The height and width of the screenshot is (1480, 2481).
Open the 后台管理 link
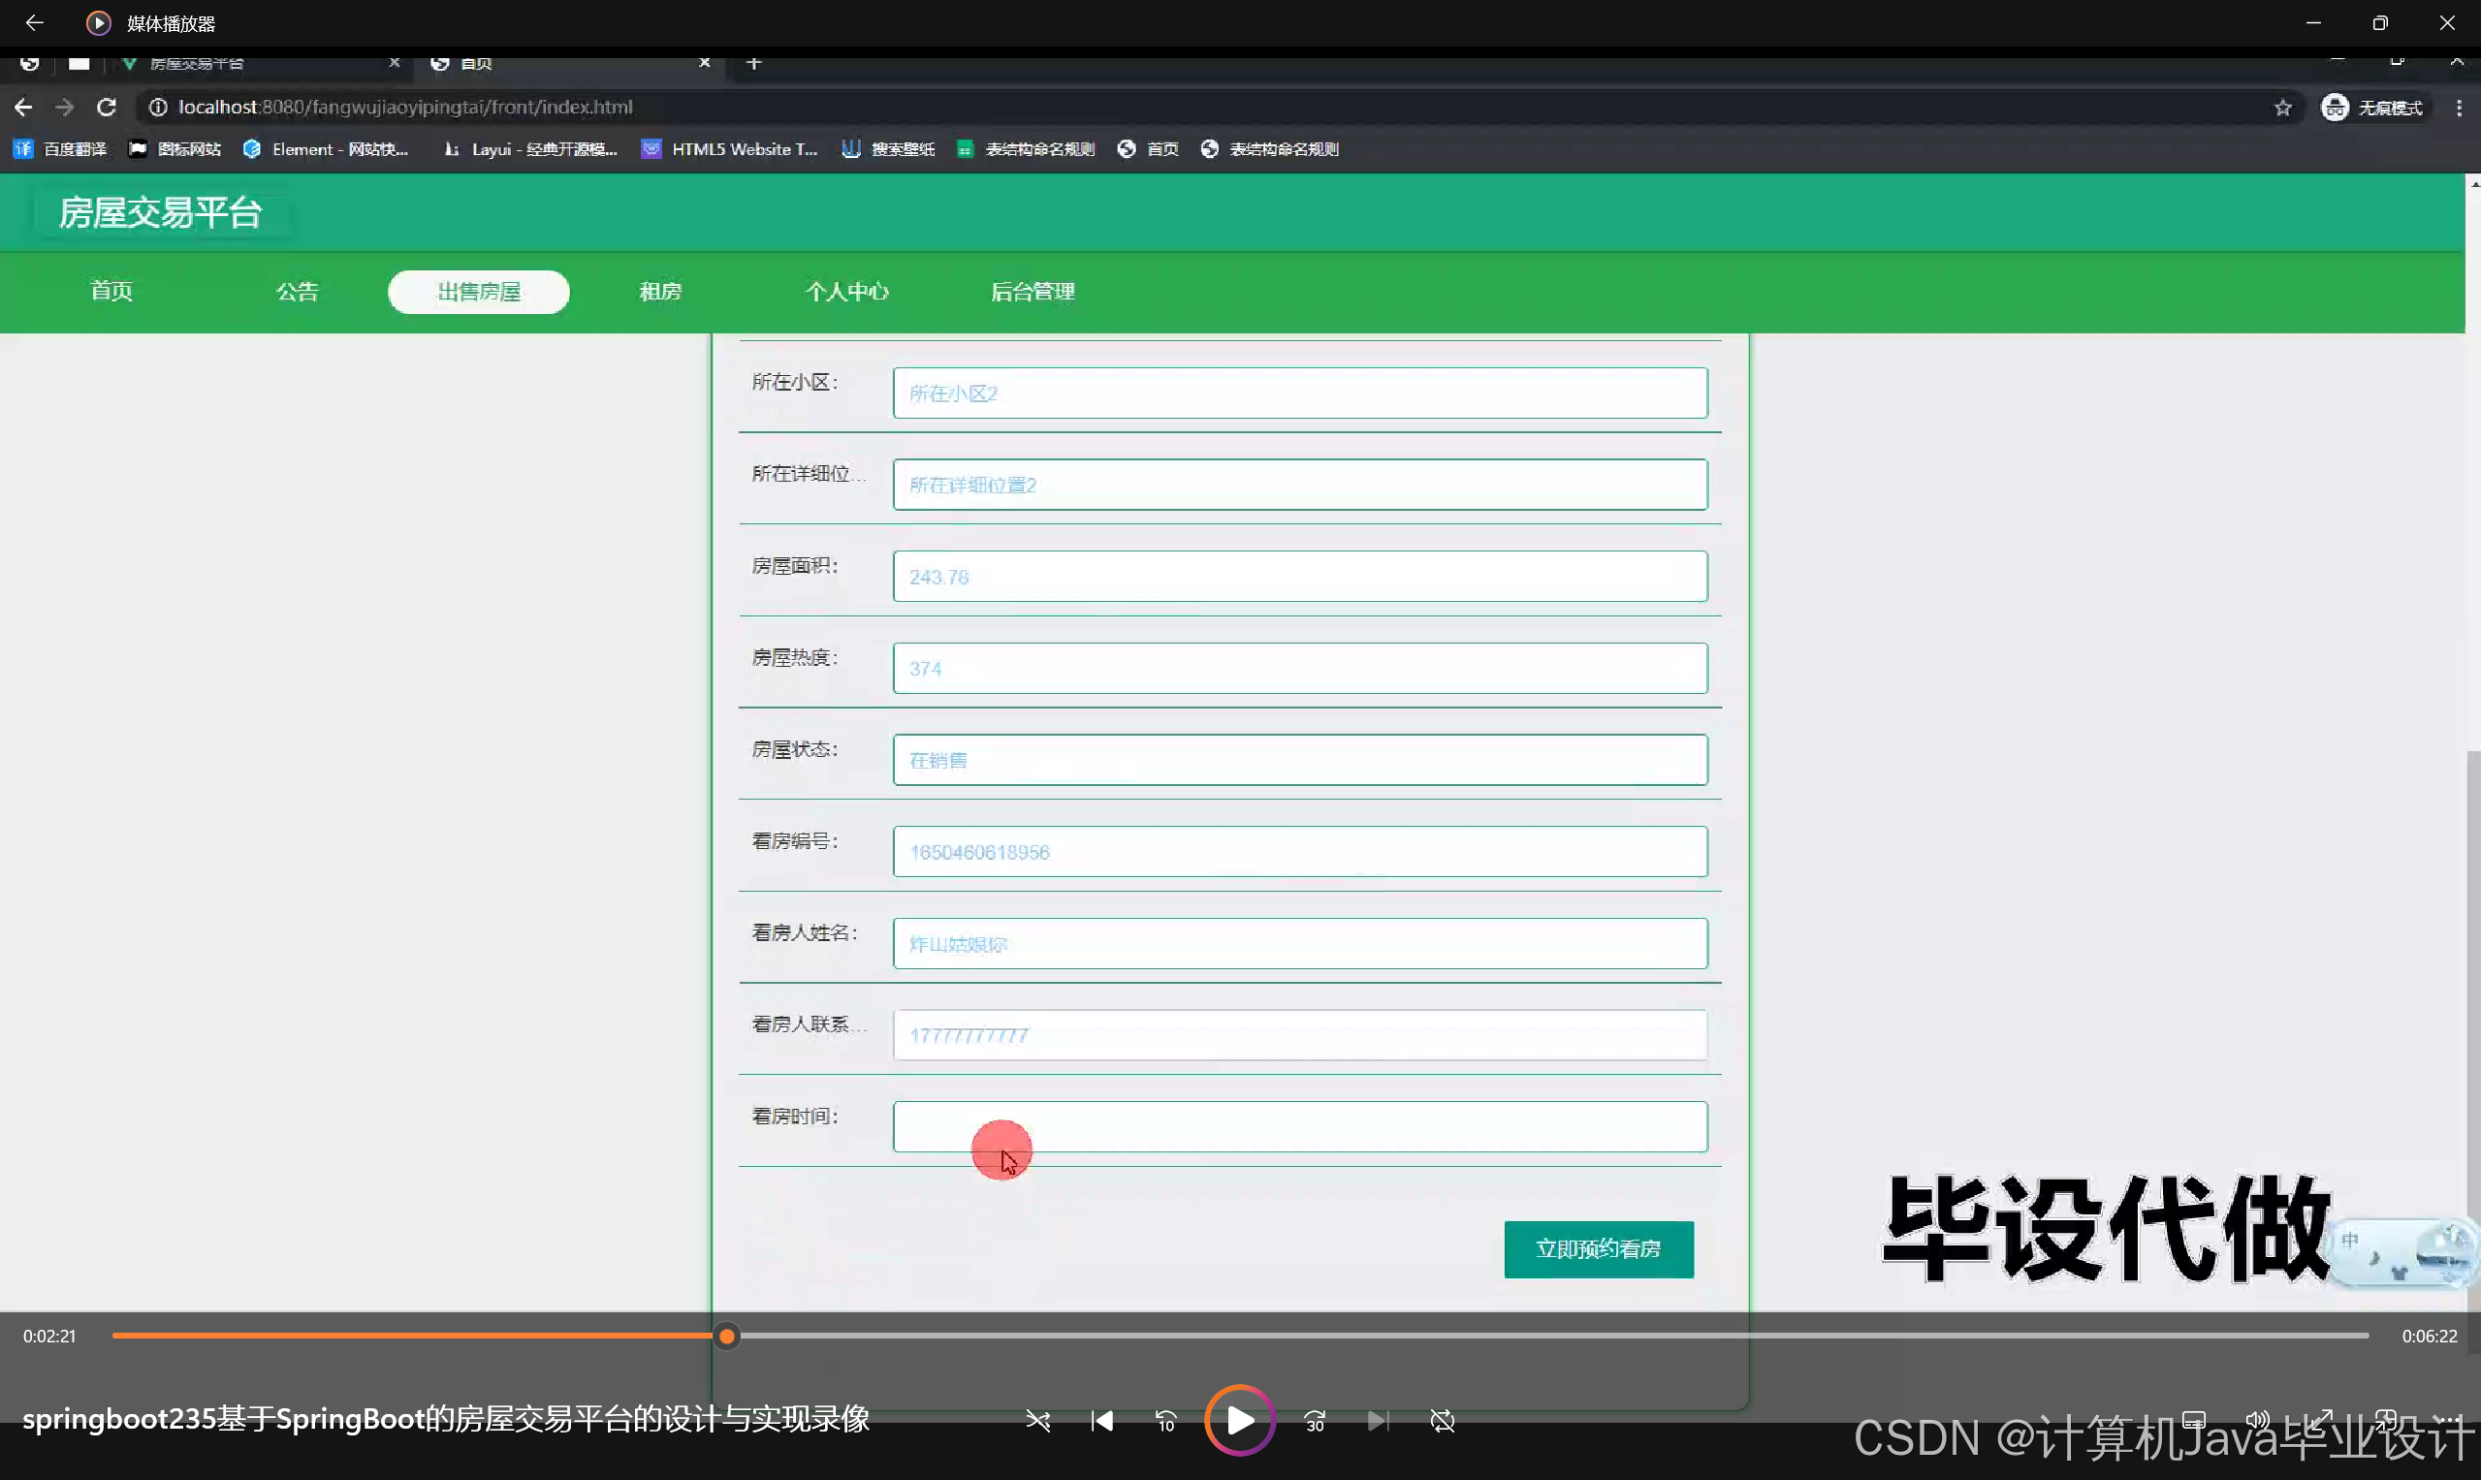point(1032,291)
